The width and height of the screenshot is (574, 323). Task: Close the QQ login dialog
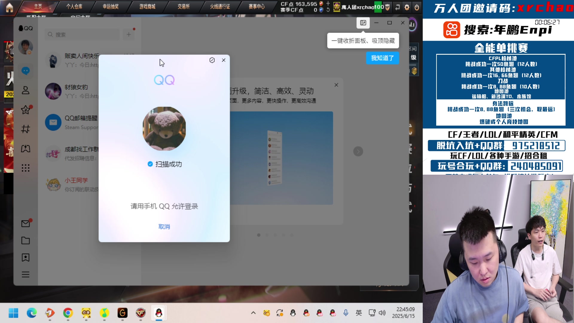(x=224, y=60)
